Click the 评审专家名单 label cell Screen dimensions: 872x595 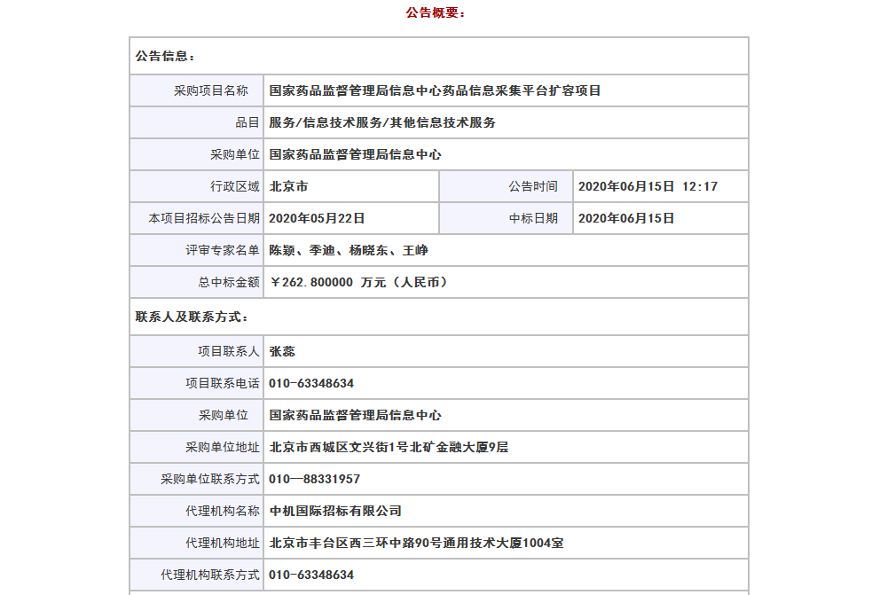[197, 250]
